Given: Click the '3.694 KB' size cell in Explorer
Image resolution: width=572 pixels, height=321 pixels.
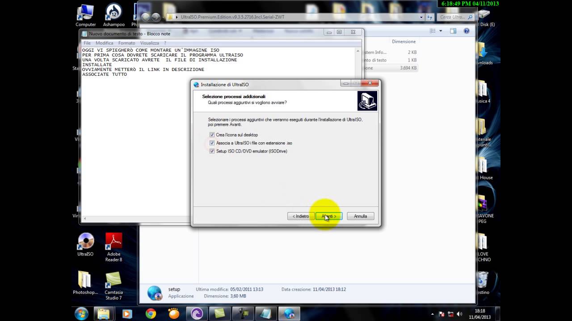Looking at the screenshot, I should pos(408,68).
